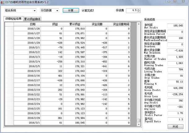189x133 pixels.
Task: Click the 损益 value 861
Action: point(52,118)
